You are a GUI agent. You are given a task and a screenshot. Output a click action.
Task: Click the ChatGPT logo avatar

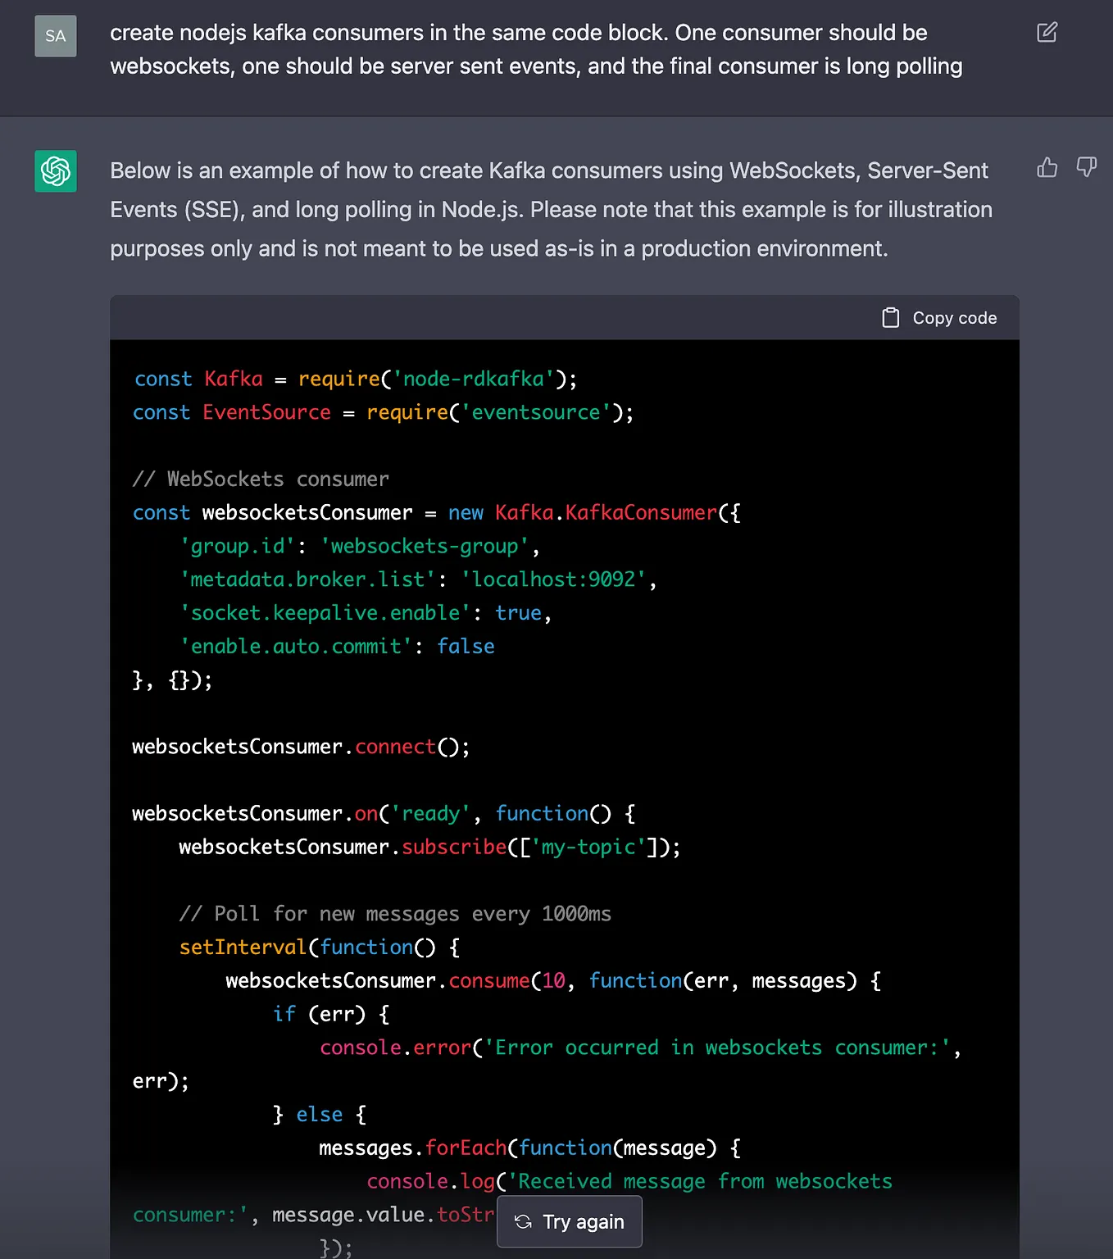pos(56,170)
